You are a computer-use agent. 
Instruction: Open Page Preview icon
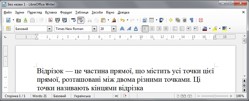[x=65, y=20]
